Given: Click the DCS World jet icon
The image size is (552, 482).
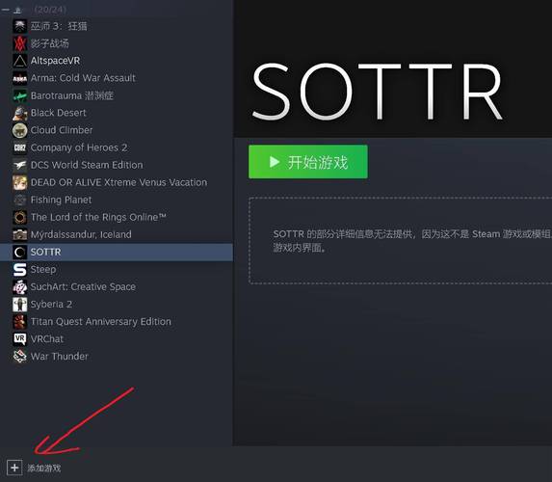Looking at the screenshot, I should pyautogui.click(x=19, y=165).
